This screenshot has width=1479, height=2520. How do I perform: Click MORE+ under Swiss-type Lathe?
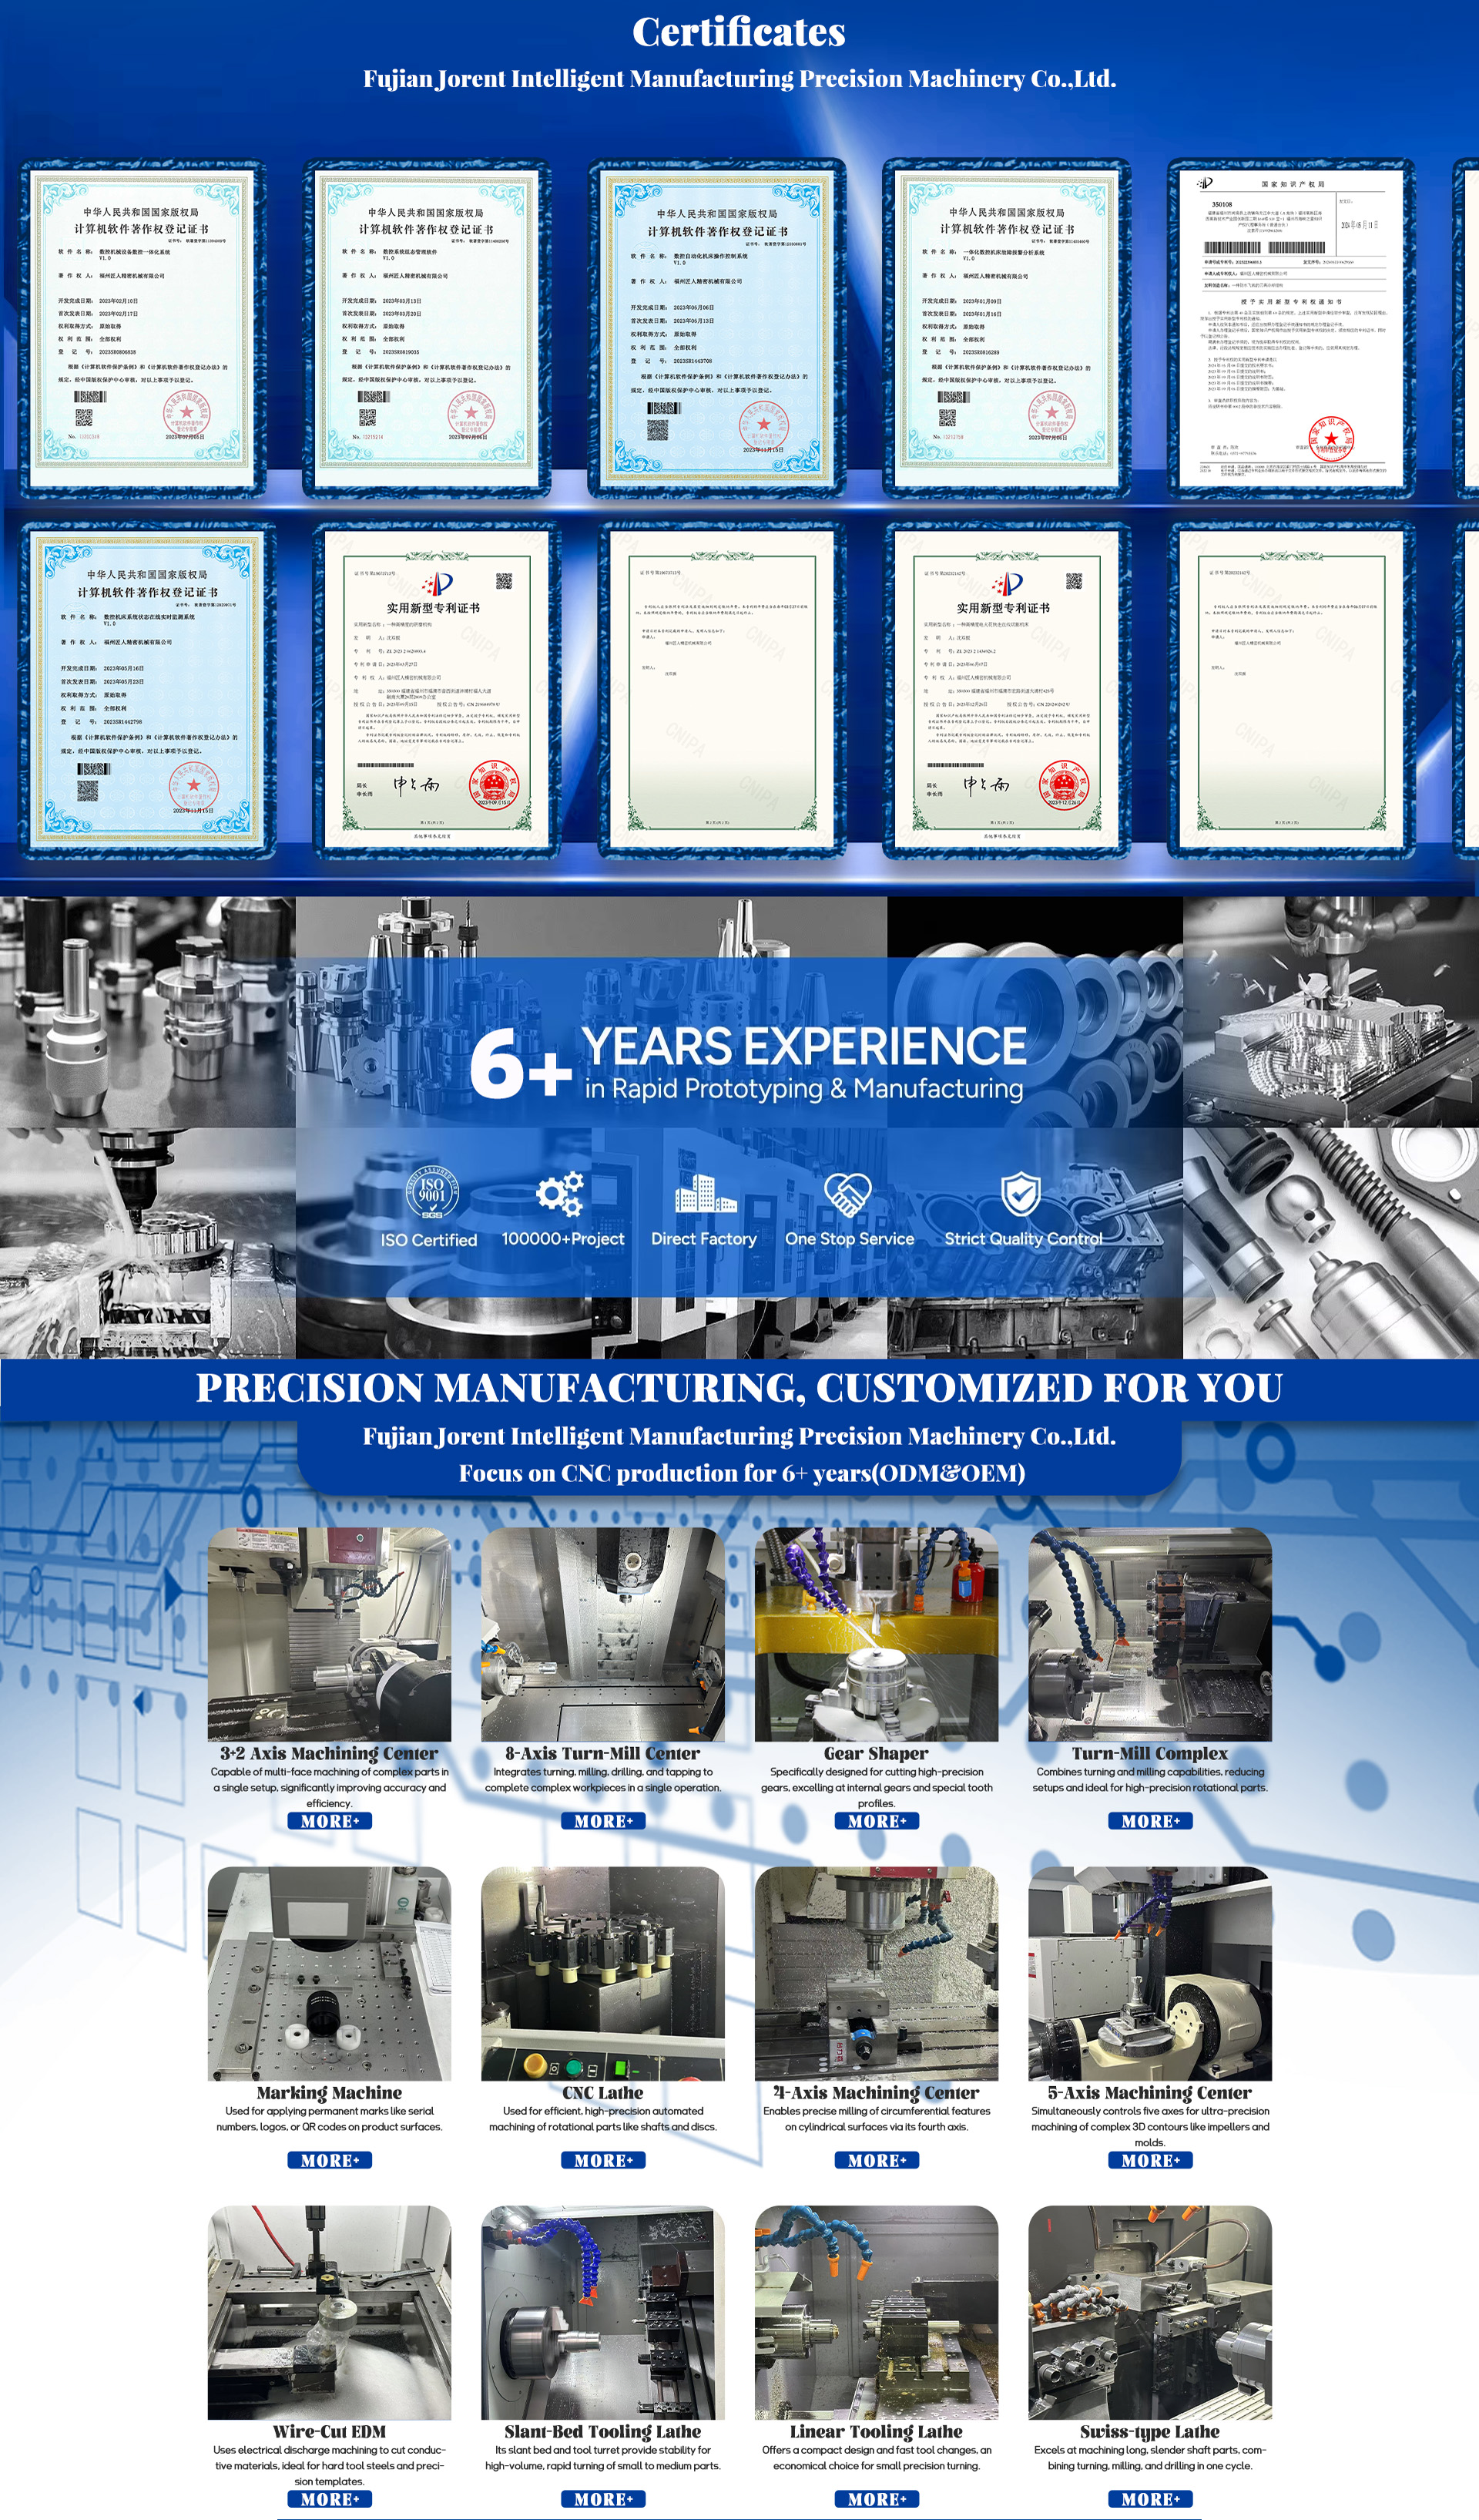coord(1150,2499)
